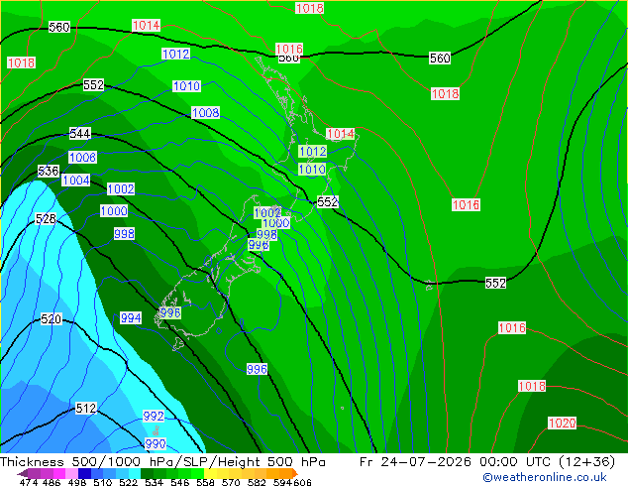
Task: Click the 552 label above the 544 label
Action: tap(93, 85)
